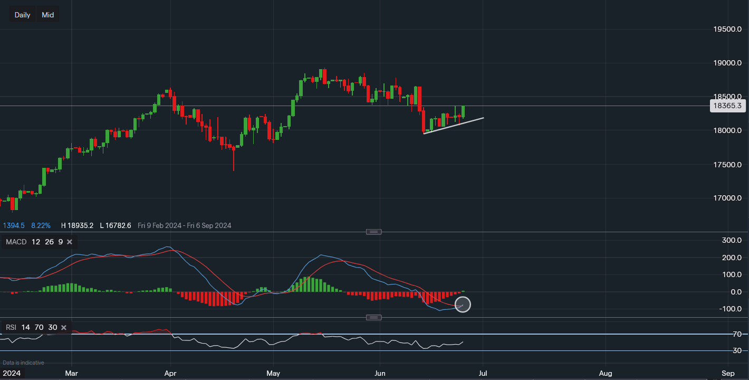The image size is (749, 380).
Task: Click the MACD 0.0 axis label
Action: pyautogui.click(x=733, y=292)
